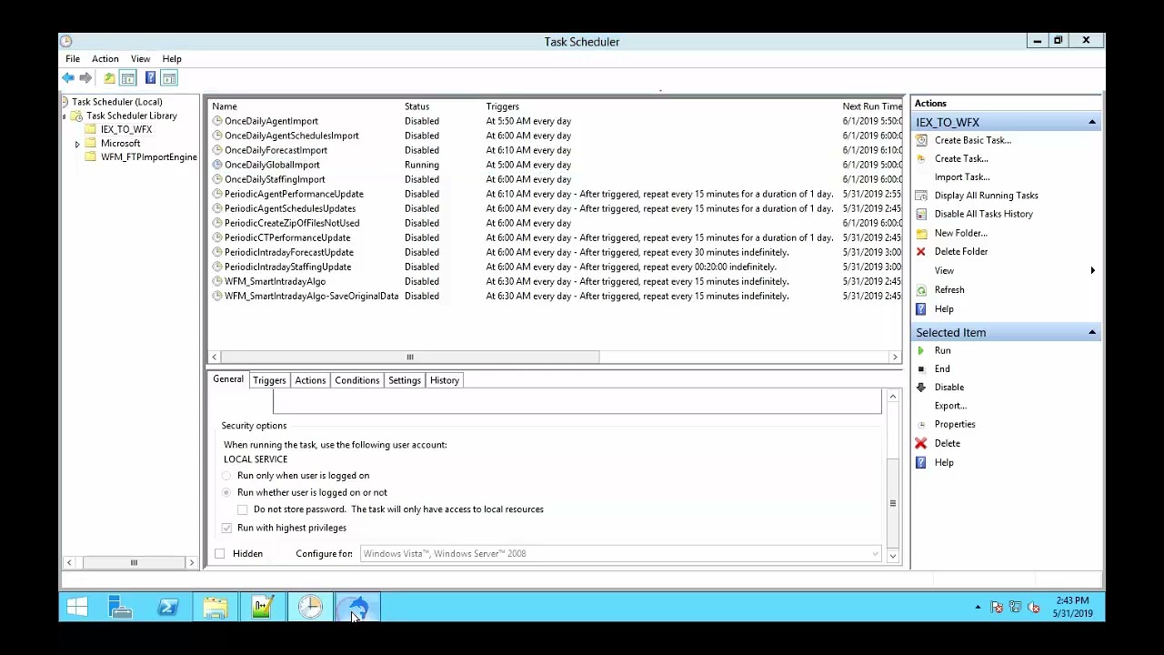Click Show/Hide Console Tree toolbar icon
Viewport: 1164px width, 655px height.
[128, 78]
